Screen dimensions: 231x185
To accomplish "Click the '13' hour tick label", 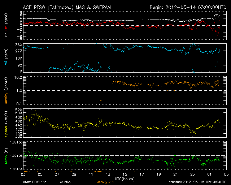I will pyautogui.click(x=108, y=174).
